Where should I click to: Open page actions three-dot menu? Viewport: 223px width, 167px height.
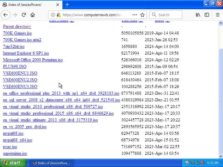[135, 15]
